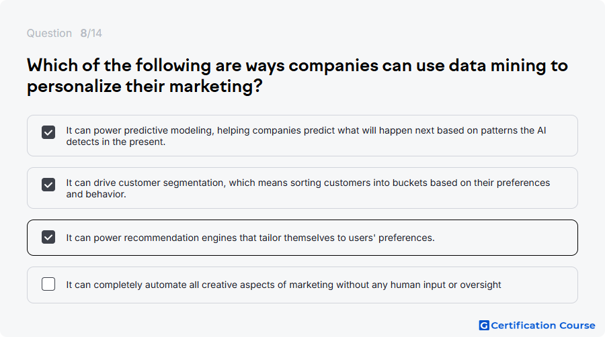Click the blue G logo icon
605x337 pixels.
[484, 326]
